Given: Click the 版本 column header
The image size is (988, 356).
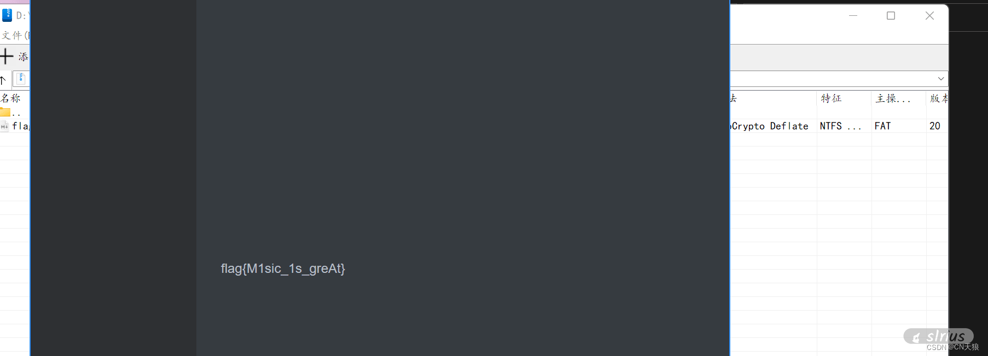Looking at the screenshot, I should [939, 98].
